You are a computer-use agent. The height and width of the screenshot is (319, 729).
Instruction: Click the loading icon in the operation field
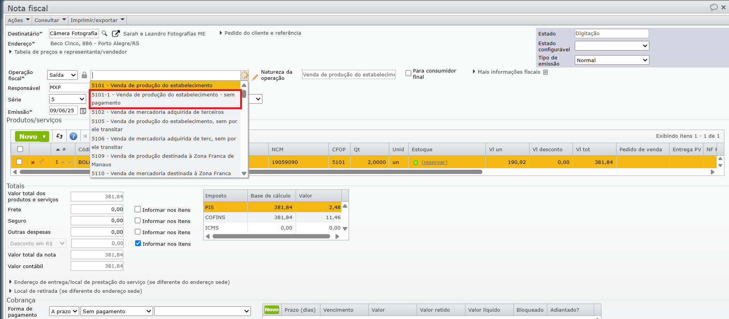[244, 75]
